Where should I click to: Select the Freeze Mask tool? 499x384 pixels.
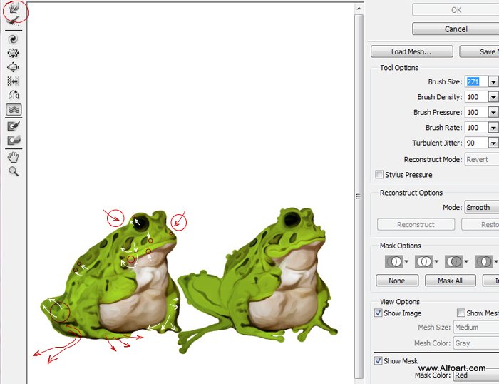14,126
